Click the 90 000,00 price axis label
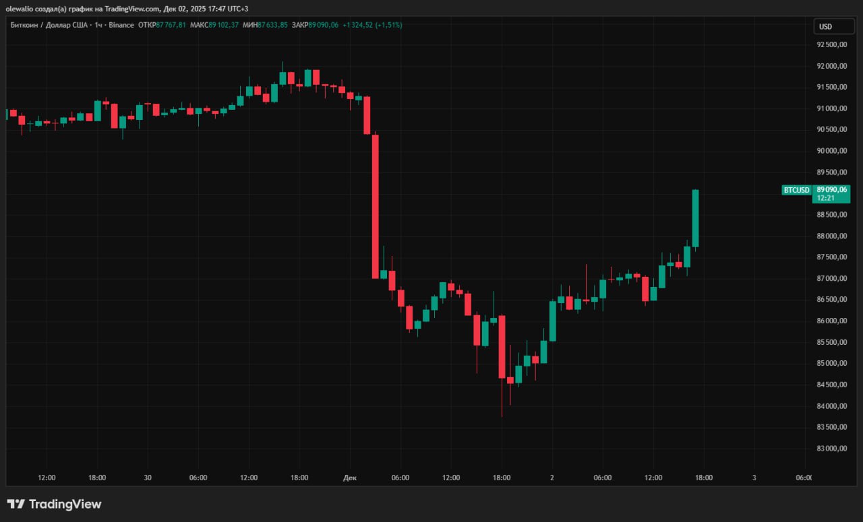The width and height of the screenshot is (863, 522). click(x=832, y=151)
